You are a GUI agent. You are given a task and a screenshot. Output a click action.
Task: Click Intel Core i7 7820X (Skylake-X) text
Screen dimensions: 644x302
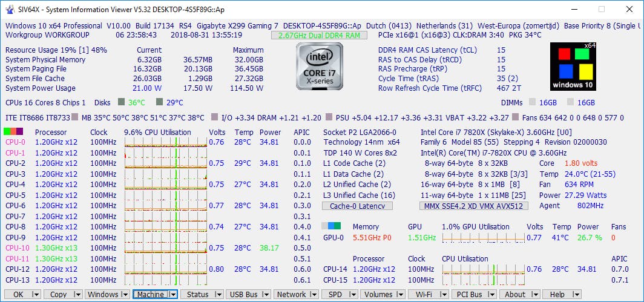pyautogui.click(x=496, y=132)
